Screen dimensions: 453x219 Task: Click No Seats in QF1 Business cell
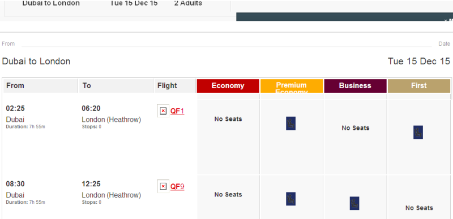[x=356, y=128]
